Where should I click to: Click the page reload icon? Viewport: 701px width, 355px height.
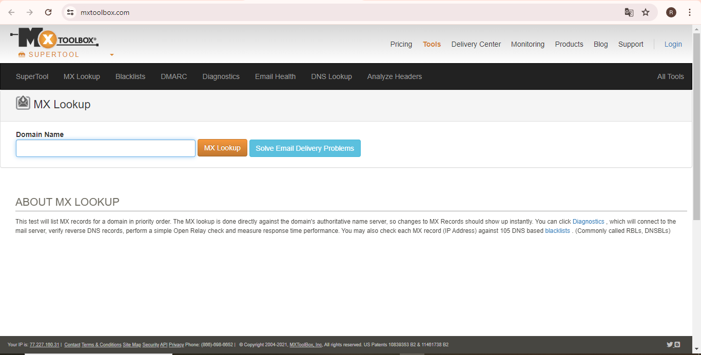(x=48, y=12)
